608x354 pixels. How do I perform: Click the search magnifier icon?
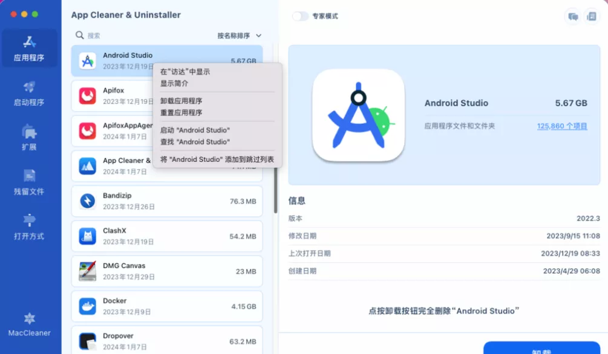pyautogui.click(x=79, y=35)
